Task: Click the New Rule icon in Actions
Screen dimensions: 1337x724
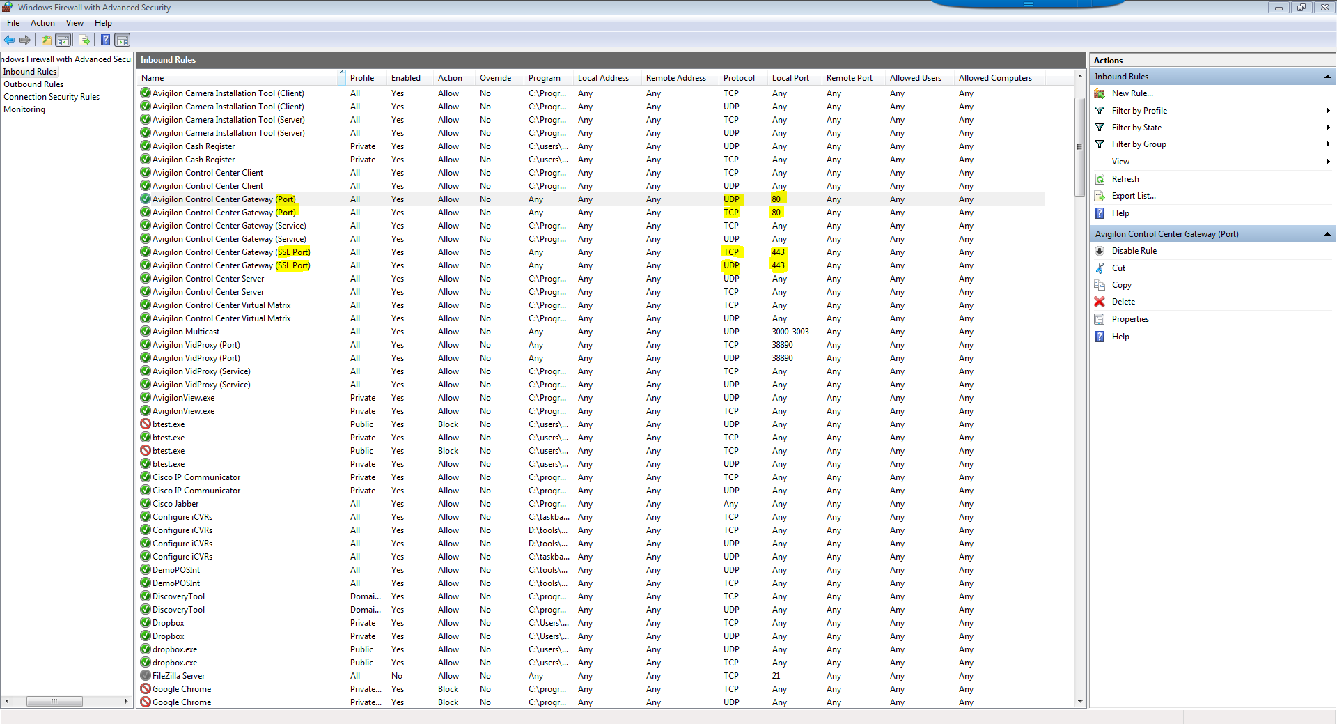Action: [x=1100, y=93]
